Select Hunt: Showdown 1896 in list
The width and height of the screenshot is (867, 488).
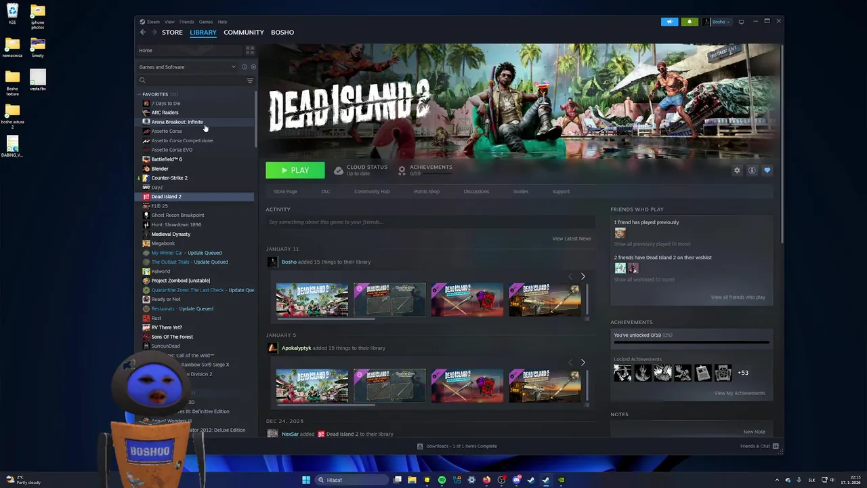coord(176,225)
